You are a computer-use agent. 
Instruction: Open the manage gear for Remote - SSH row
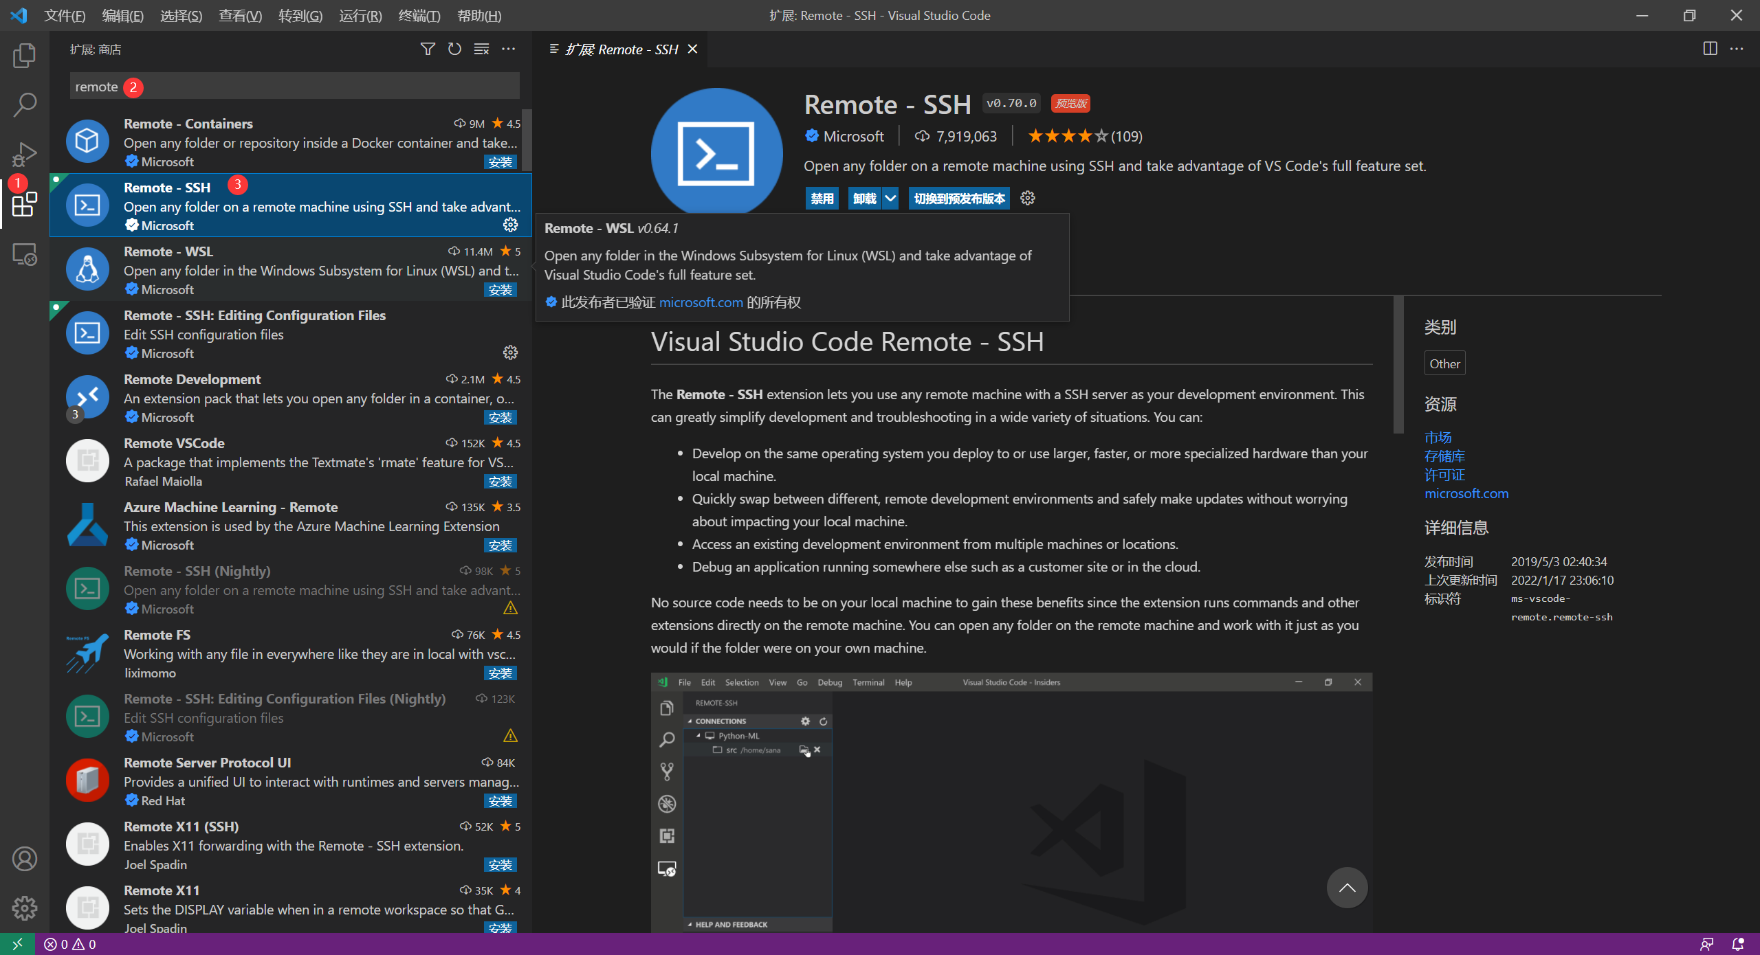click(510, 225)
